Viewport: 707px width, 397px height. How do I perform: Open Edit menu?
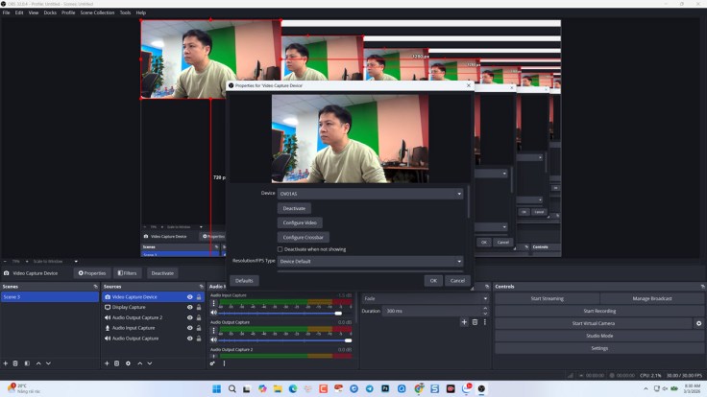[19, 12]
